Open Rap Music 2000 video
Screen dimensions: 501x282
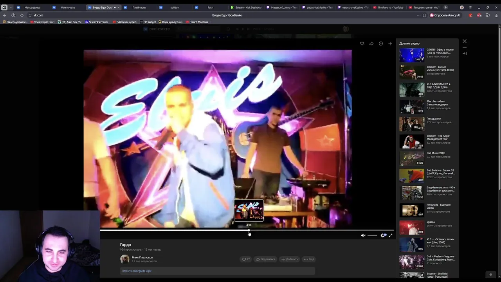pos(427,158)
